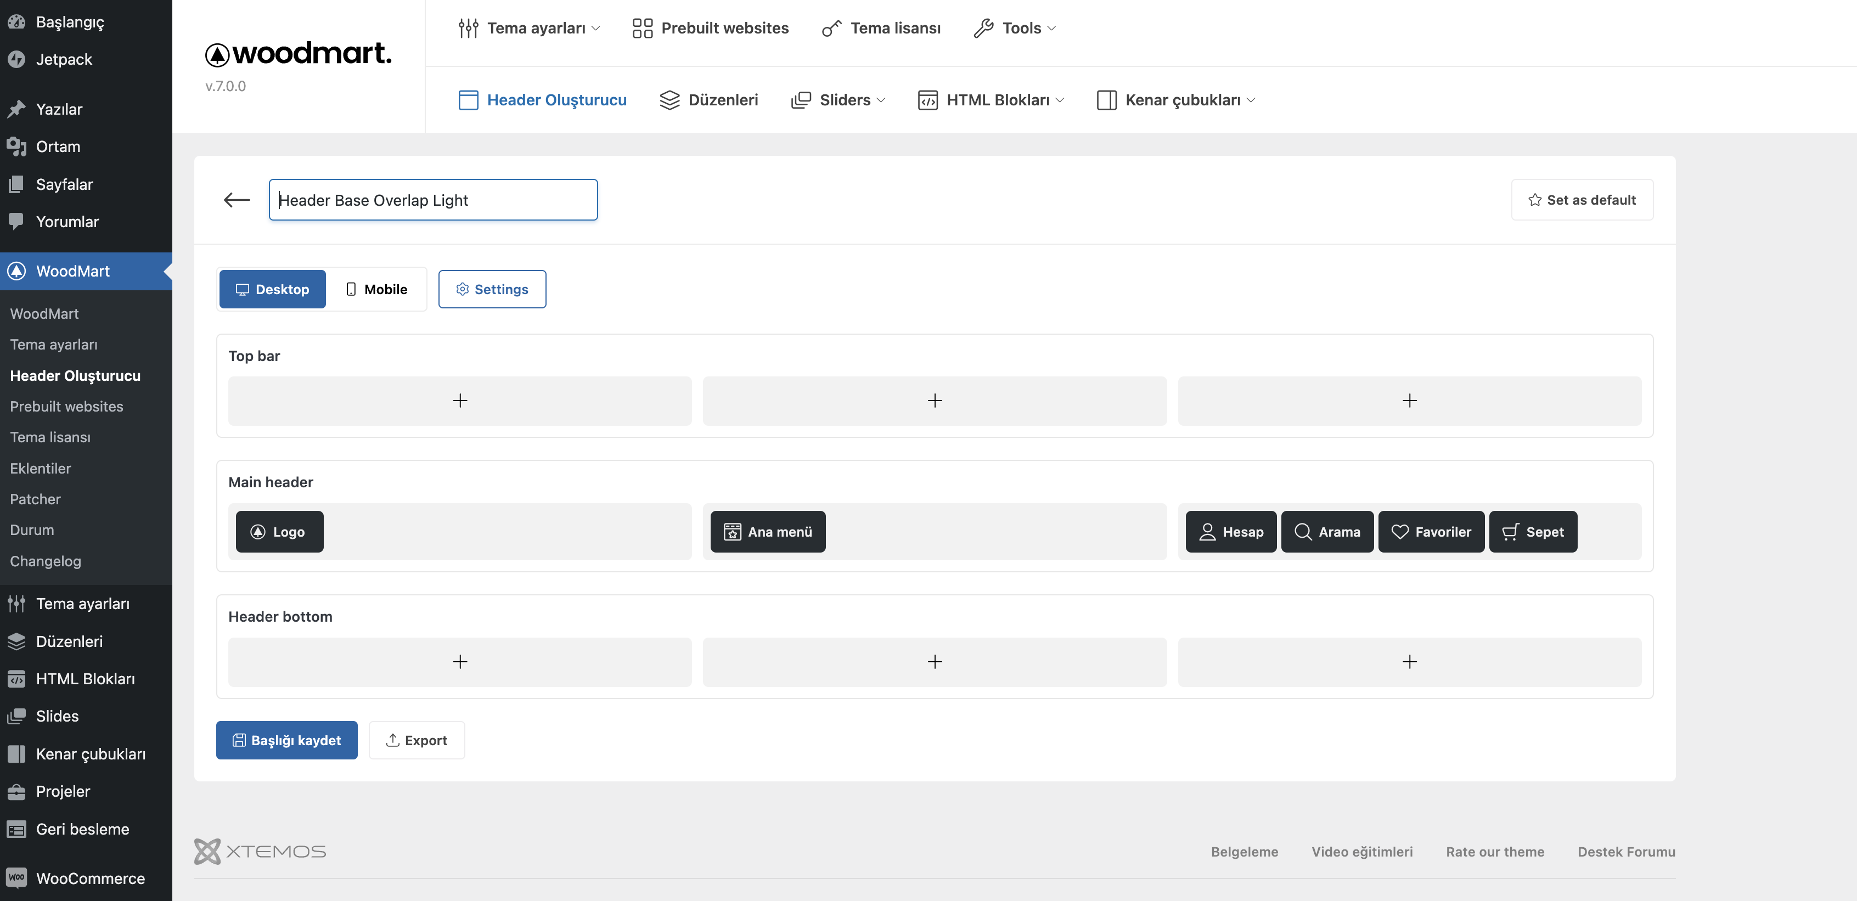Switch to Desktop layout view
1857x901 pixels.
click(x=273, y=289)
